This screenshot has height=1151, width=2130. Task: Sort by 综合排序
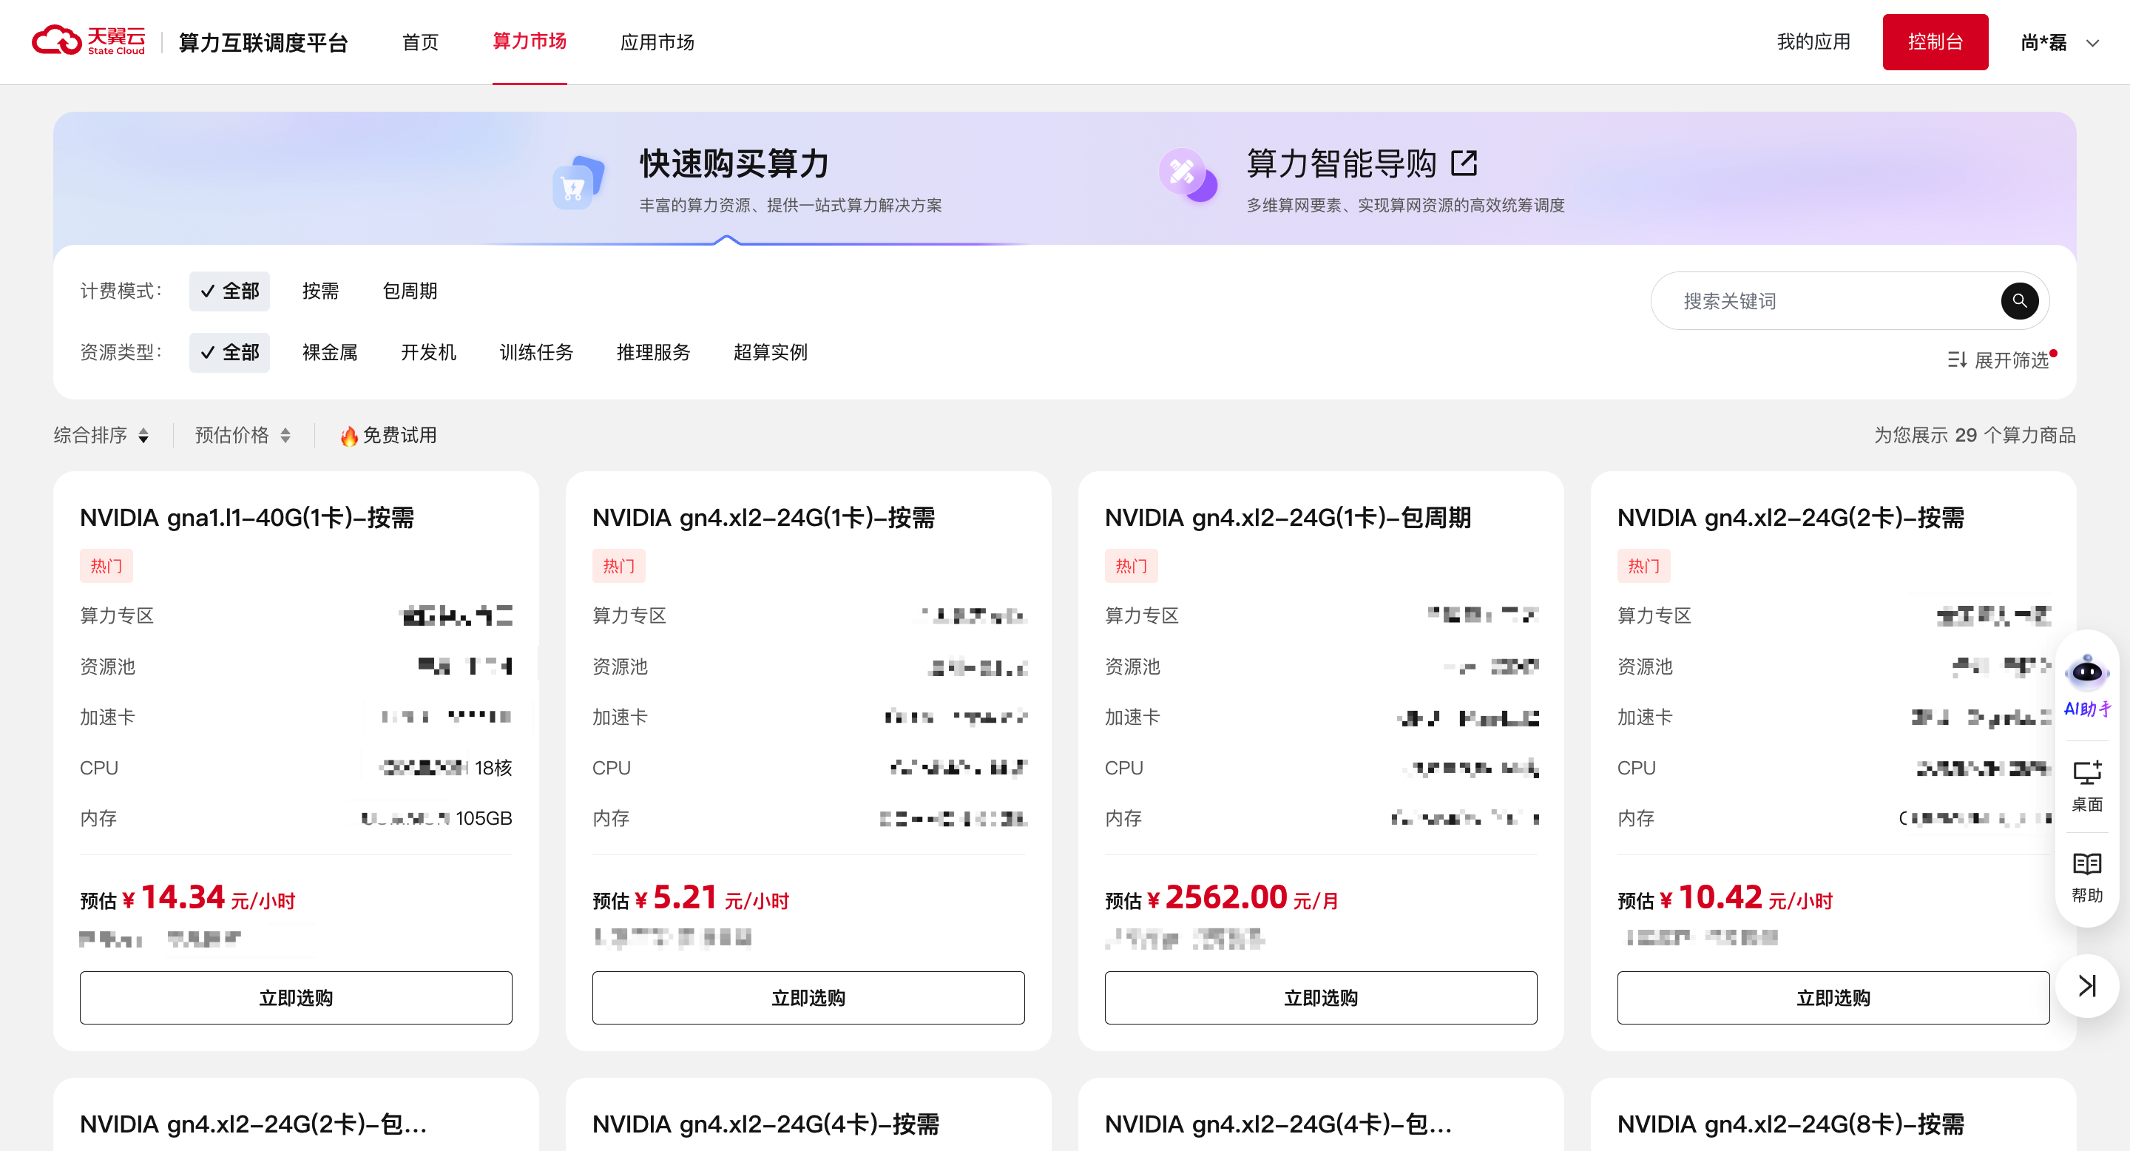tap(101, 435)
